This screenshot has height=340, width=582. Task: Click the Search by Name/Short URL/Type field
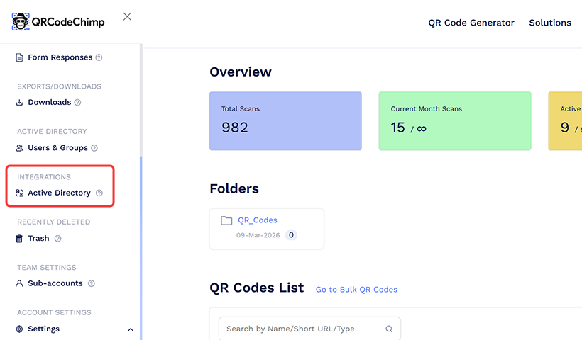click(302, 329)
